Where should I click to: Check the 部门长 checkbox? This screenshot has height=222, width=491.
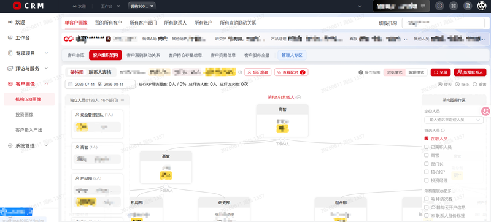pos(426,164)
